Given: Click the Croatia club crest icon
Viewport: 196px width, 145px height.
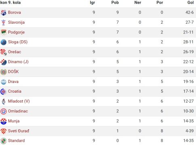Looking at the screenshot, I should click(4, 91).
